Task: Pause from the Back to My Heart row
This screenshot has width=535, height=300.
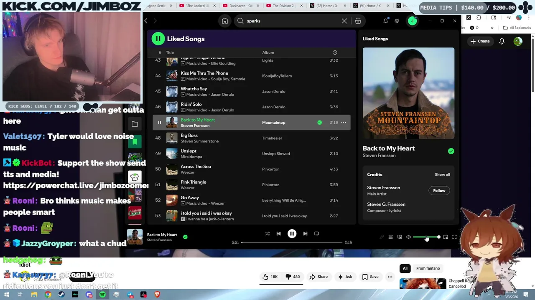Action: [159, 122]
